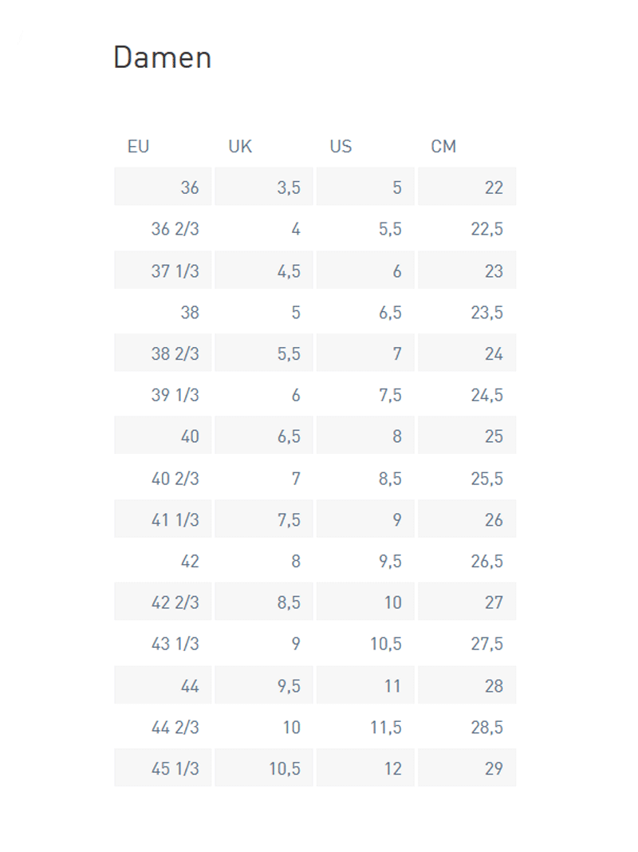Select the US column header
Viewport: 638px width, 852px height.
[341, 147]
